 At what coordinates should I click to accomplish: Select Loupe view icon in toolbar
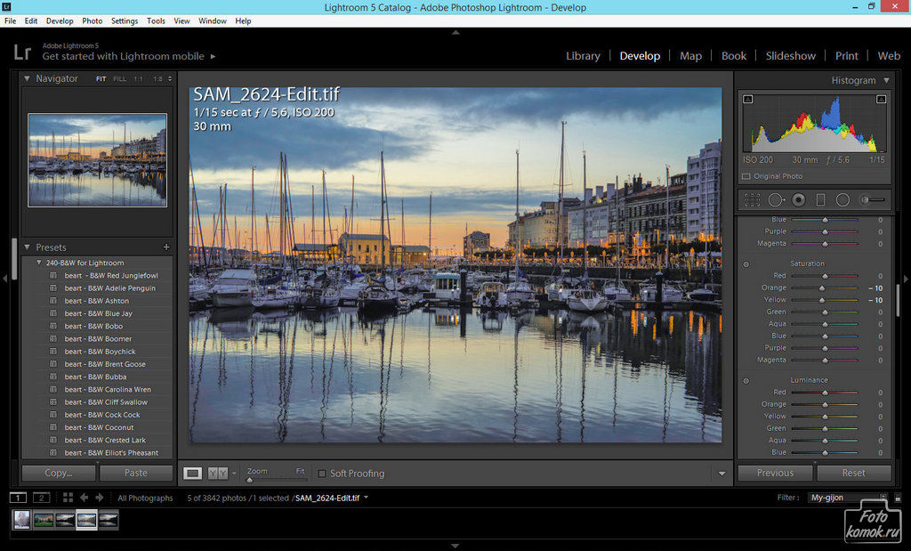(193, 474)
